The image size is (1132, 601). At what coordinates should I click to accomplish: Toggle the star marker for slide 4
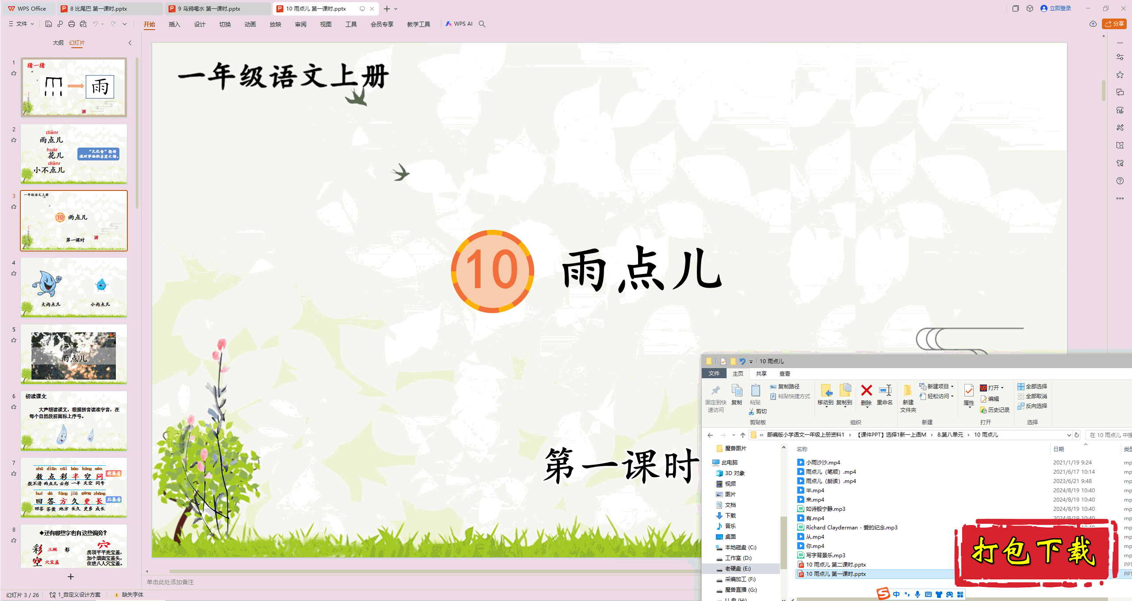point(14,274)
